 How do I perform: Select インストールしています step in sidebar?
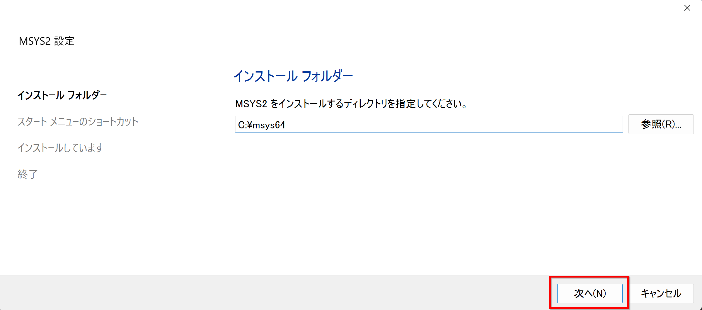[60, 148]
